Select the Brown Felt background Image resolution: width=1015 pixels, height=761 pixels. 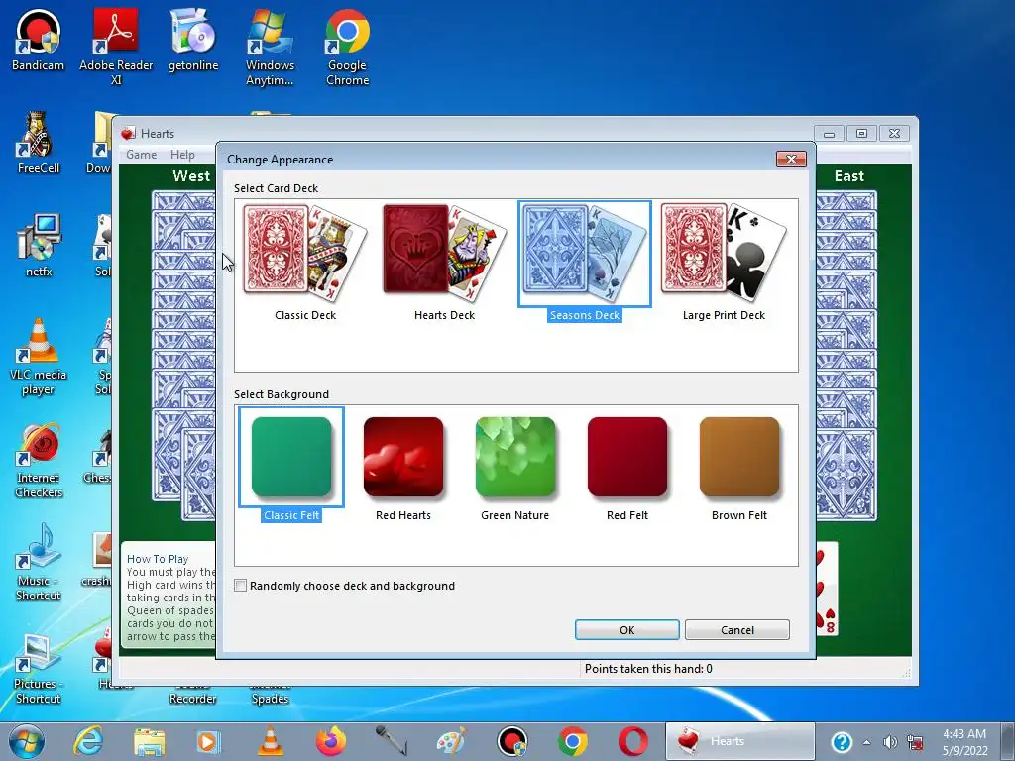point(739,457)
